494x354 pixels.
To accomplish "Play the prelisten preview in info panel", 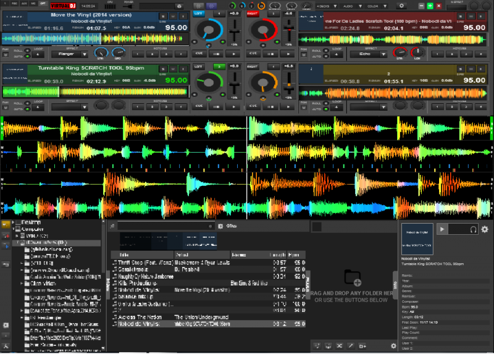I will click(x=442, y=229).
